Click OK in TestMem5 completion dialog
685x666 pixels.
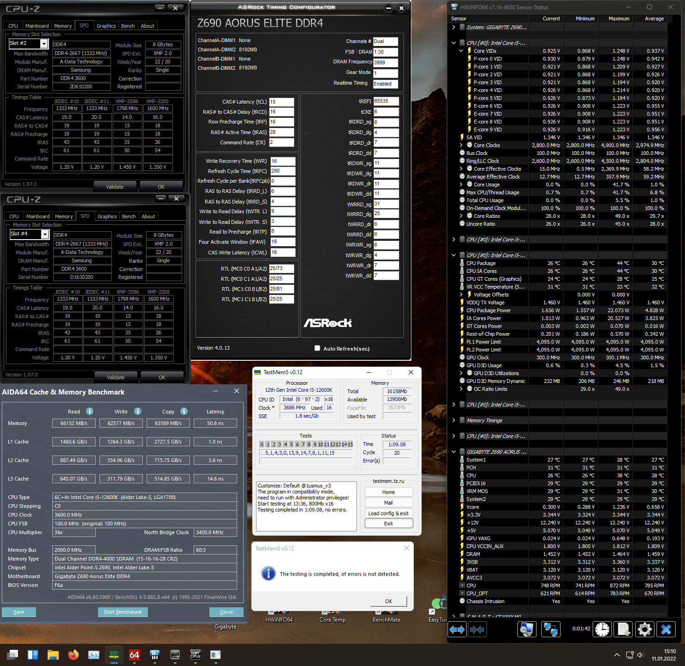(388, 601)
